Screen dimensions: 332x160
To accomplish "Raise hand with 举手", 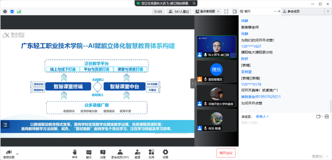I will [74, 154].
